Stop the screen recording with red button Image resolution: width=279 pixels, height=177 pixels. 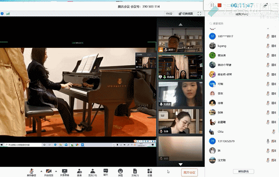tap(220, 5)
